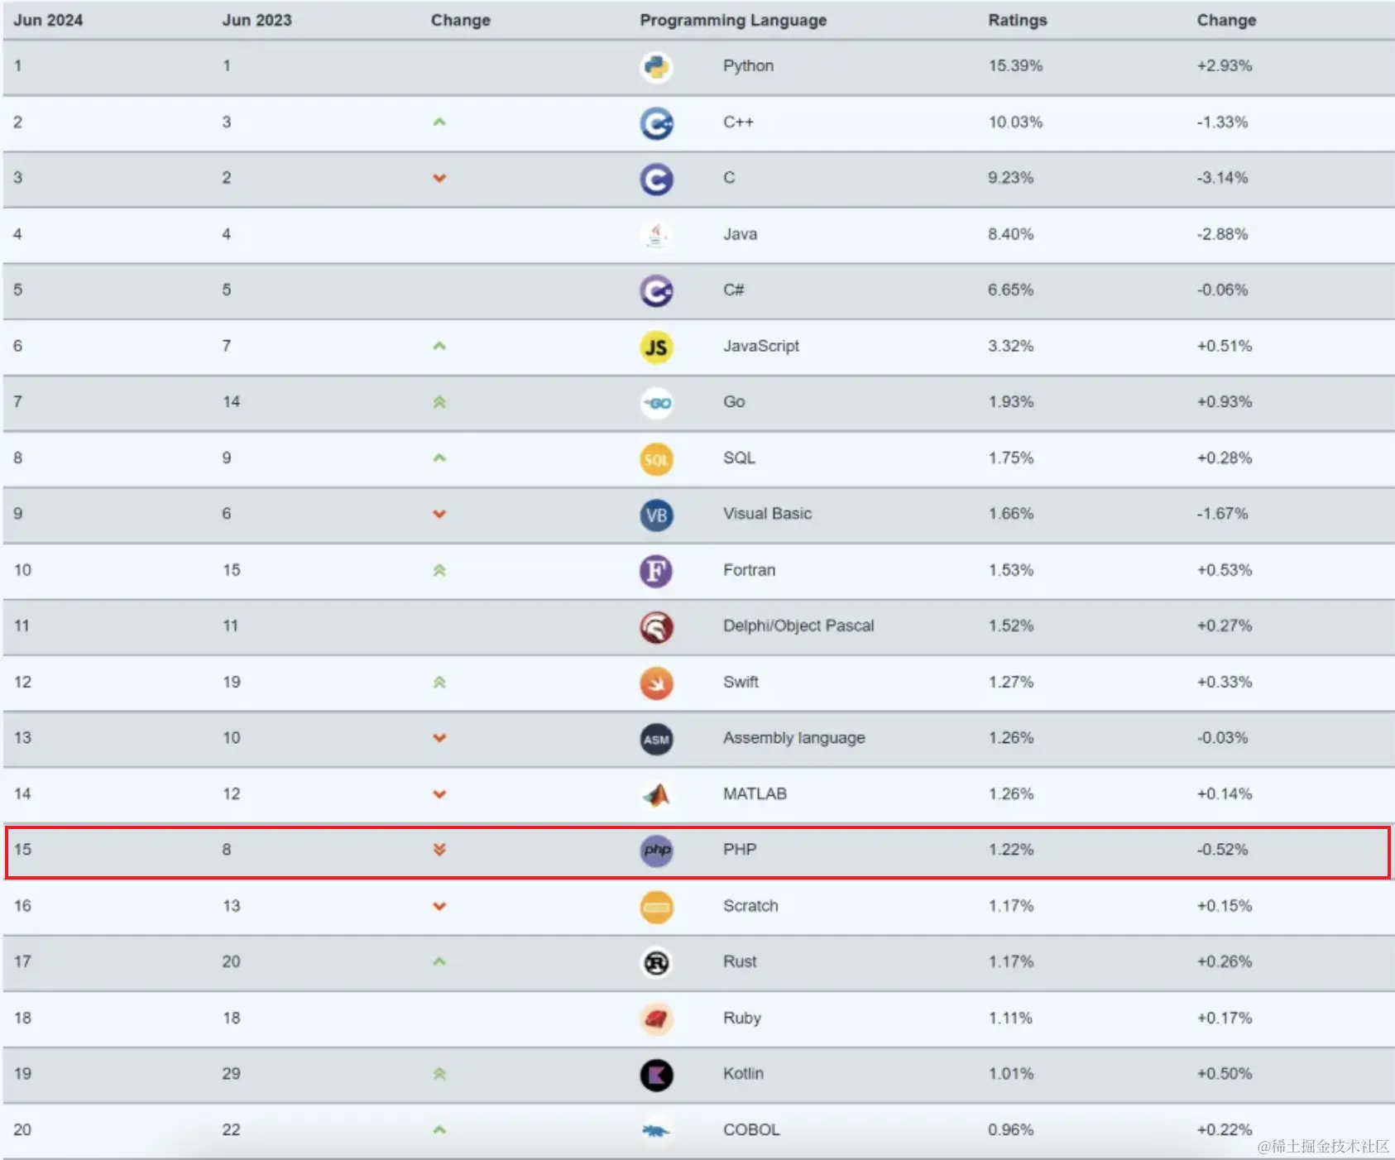
Task: Select the JavaScript JS icon
Action: (x=656, y=348)
